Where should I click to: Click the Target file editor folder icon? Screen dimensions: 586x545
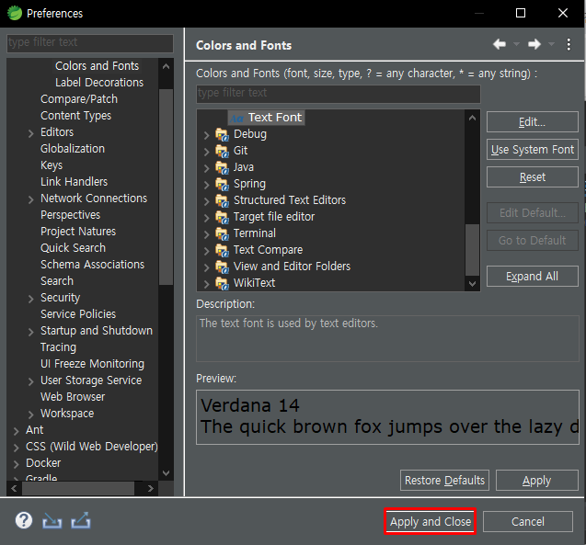point(222,217)
